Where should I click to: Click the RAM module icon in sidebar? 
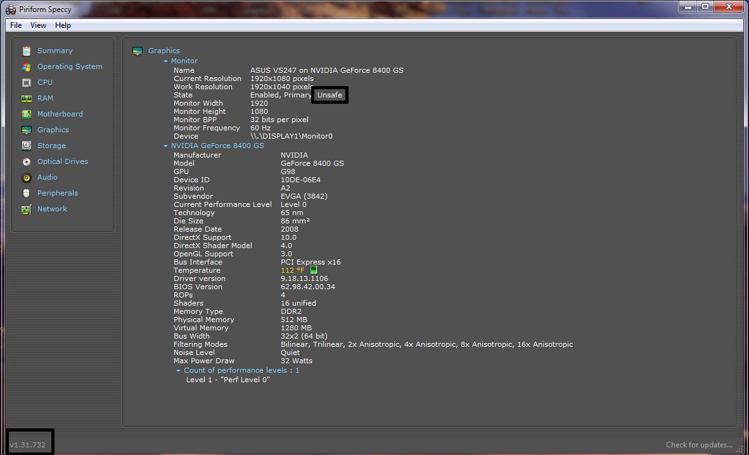click(x=26, y=98)
